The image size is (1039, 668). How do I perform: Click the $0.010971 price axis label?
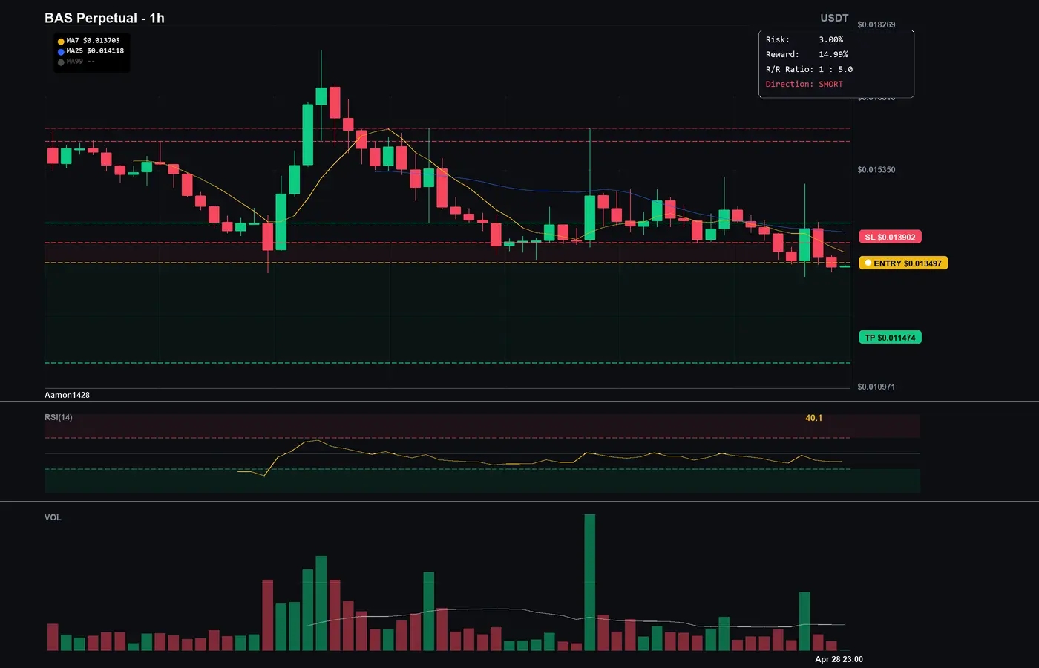pyautogui.click(x=876, y=387)
